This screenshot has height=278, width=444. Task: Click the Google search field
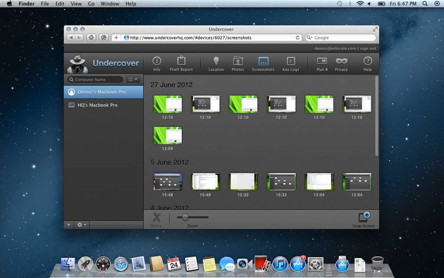(x=340, y=38)
